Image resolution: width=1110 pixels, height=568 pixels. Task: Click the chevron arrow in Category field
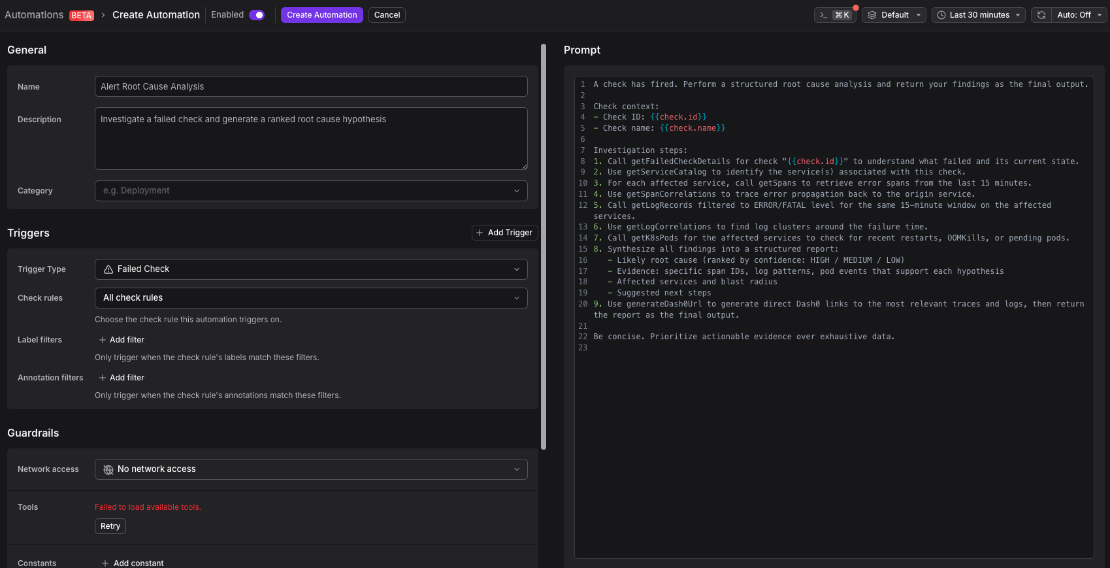point(517,191)
